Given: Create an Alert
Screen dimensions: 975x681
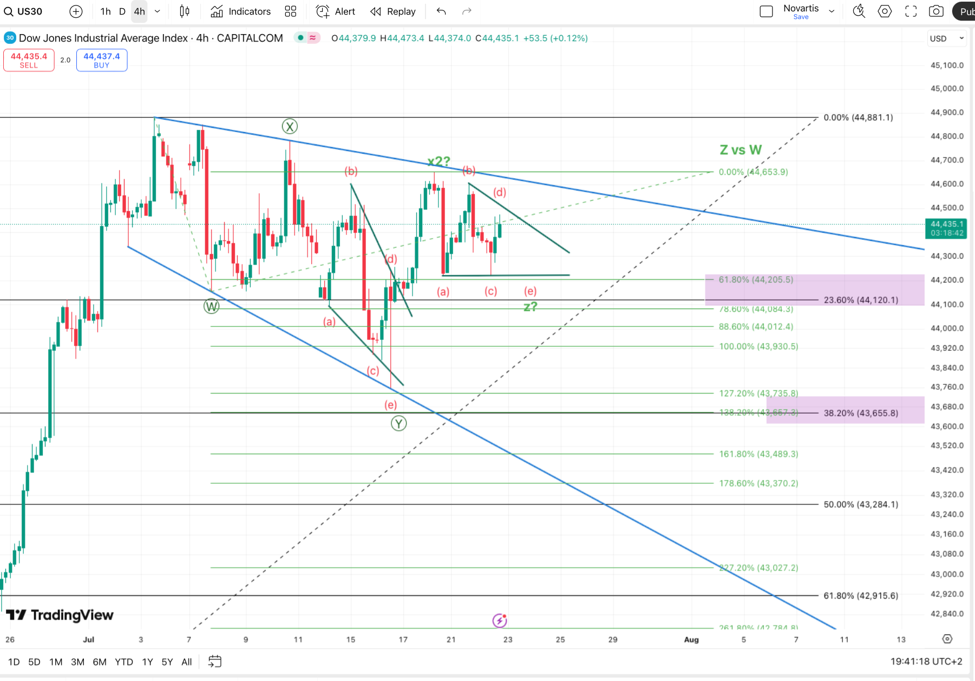Looking at the screenshot, I should click(336, 11).
